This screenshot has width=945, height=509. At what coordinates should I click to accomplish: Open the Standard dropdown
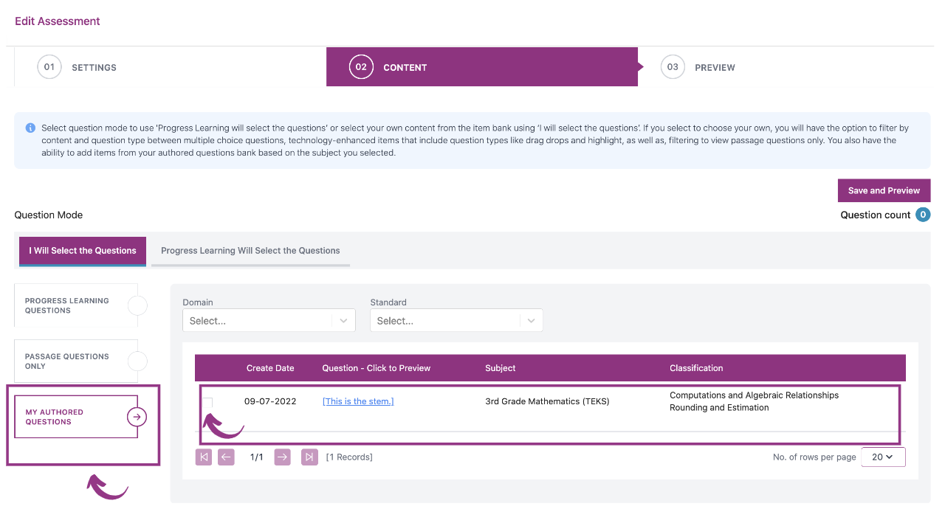tap(456, 320)
